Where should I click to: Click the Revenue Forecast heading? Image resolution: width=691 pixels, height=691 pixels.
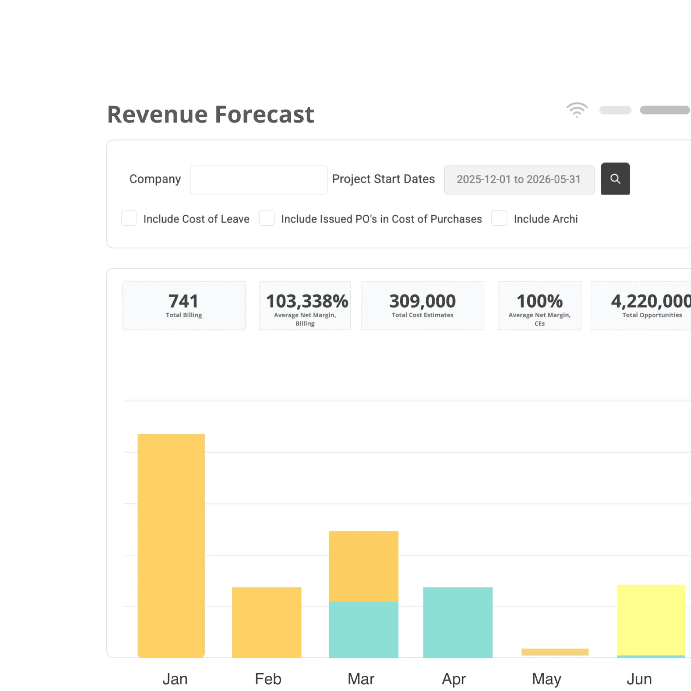point(211,115)
